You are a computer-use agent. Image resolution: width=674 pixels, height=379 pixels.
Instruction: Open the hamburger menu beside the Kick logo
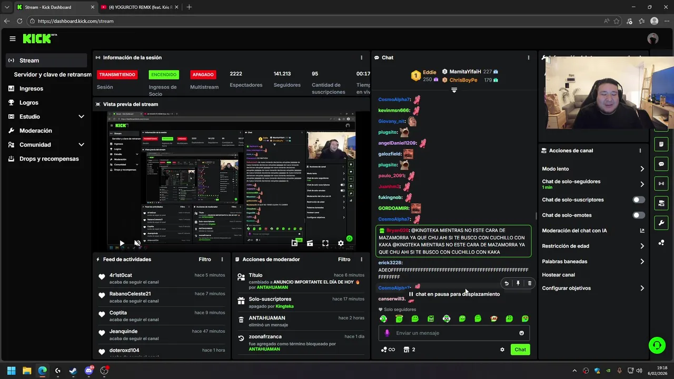coord(12,39)
